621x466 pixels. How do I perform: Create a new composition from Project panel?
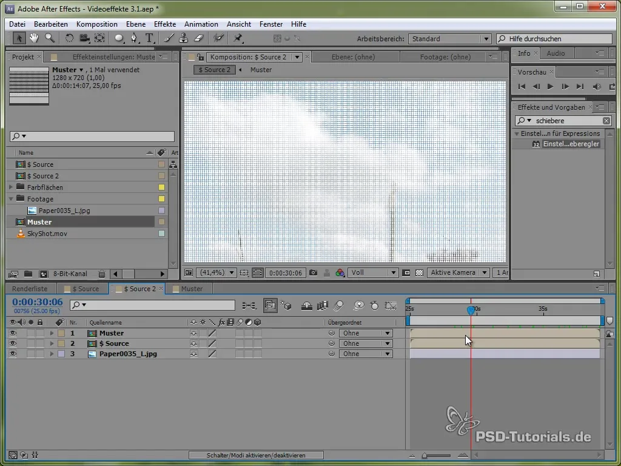pos(44,274)
